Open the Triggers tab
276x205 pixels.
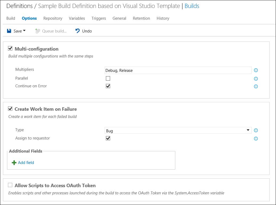(x=99, y=18)
